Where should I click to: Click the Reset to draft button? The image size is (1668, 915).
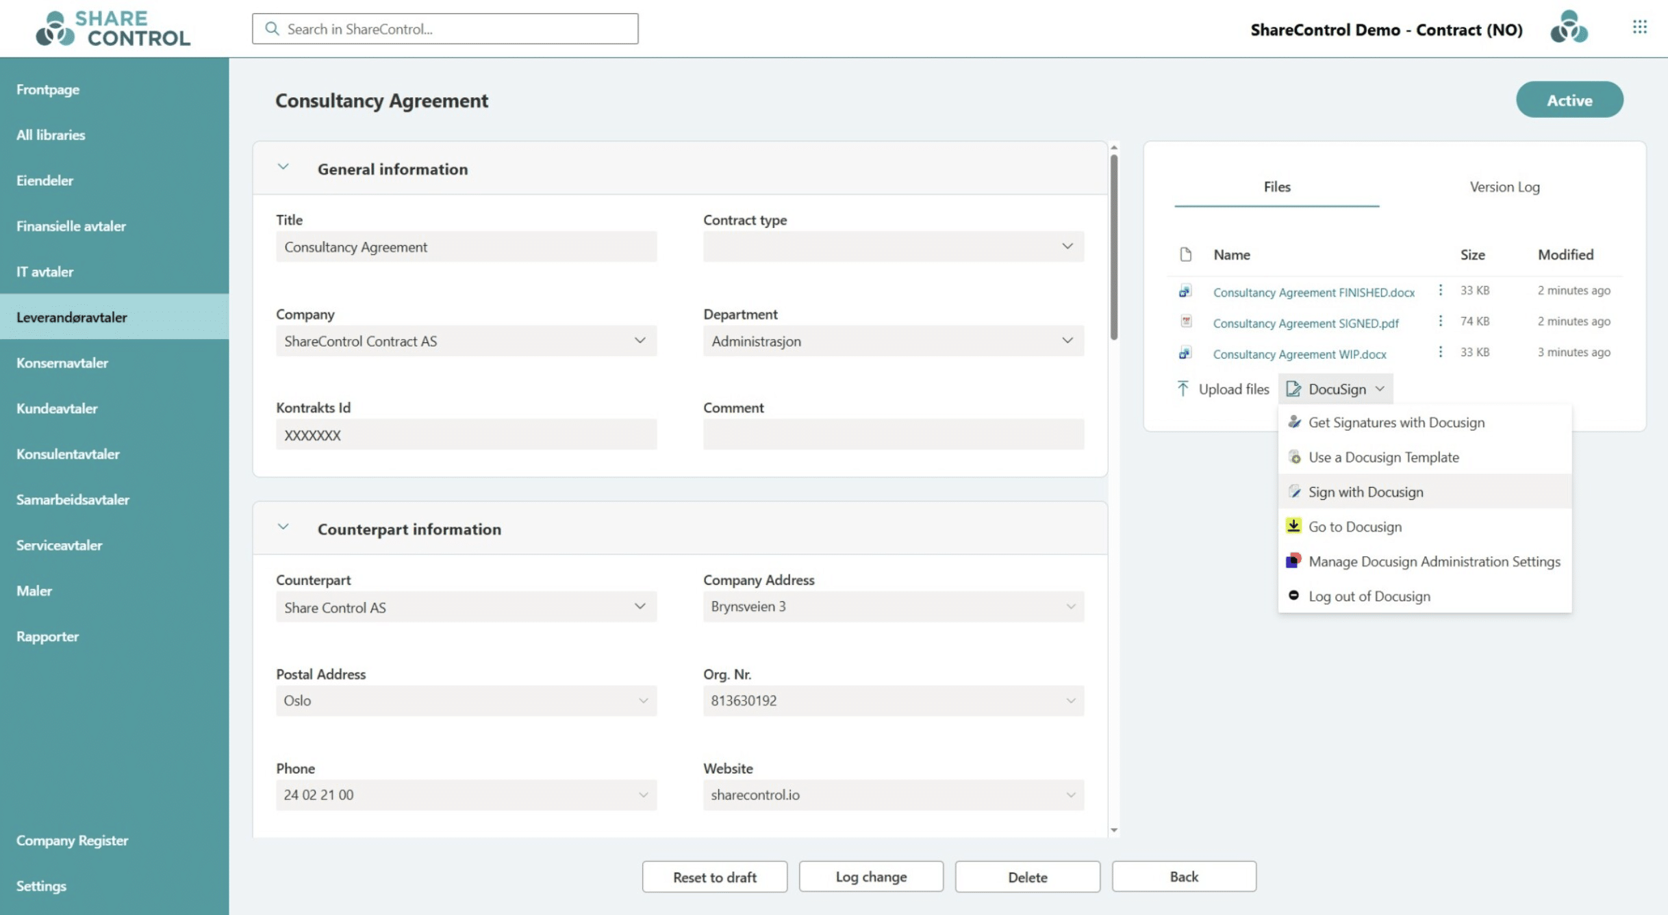pos(714,877)
